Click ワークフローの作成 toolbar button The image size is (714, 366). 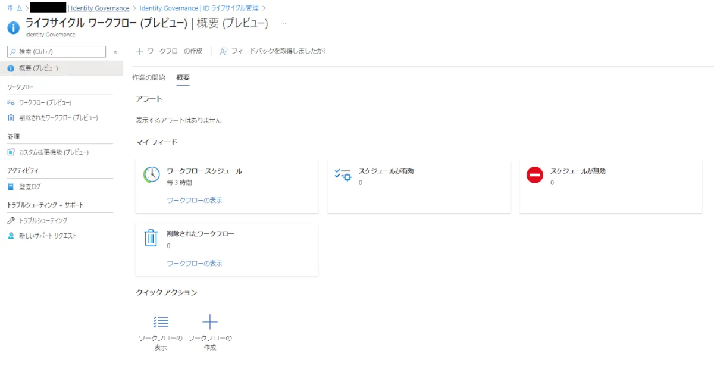pyautogui.click(x=170, y=51)
